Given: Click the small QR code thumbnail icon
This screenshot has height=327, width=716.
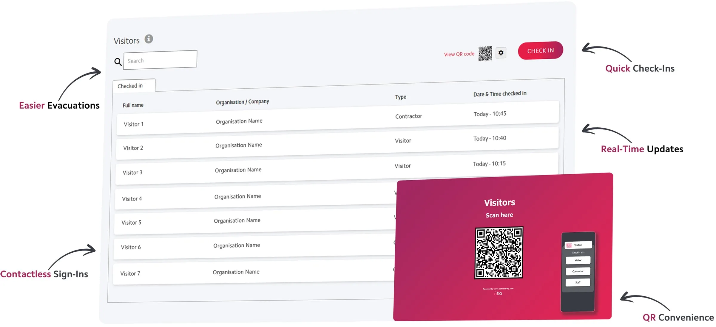Looking at the screenshot, I should 485,54.
